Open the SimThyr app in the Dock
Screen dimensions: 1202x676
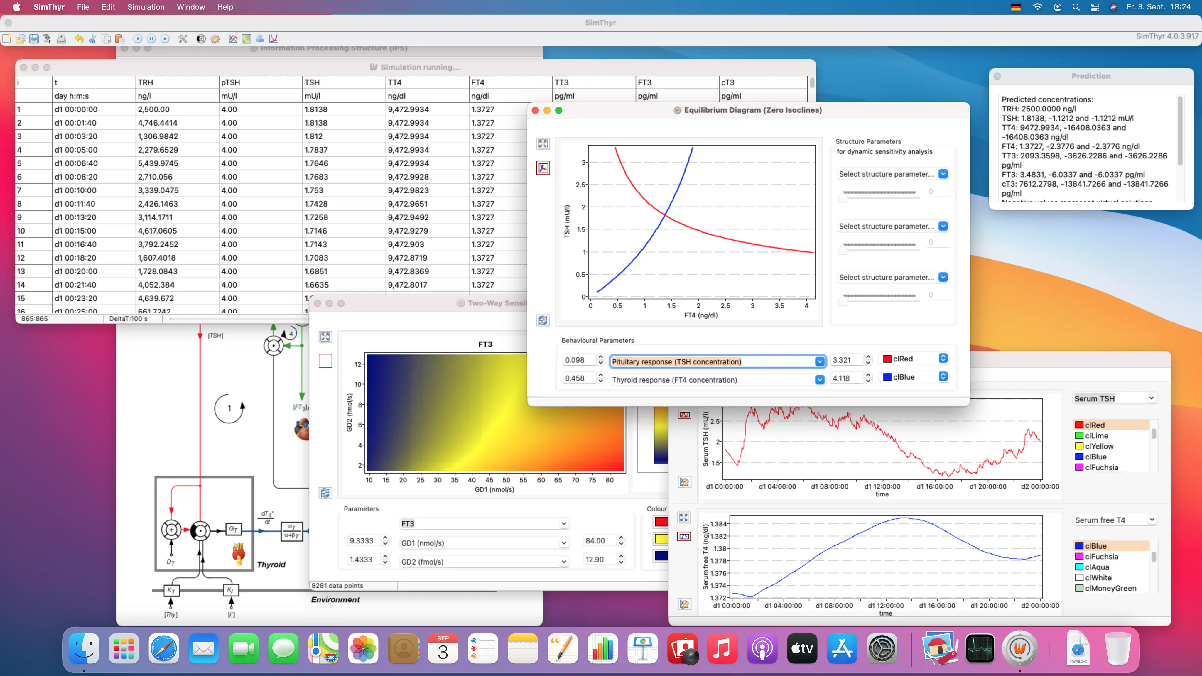[1019, 648]
